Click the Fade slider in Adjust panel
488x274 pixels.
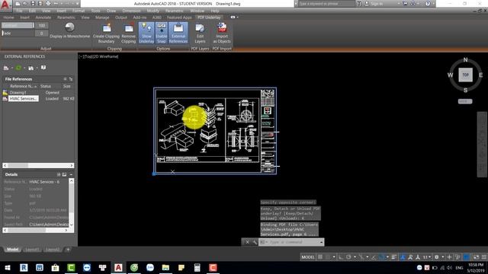pos(18,33)
